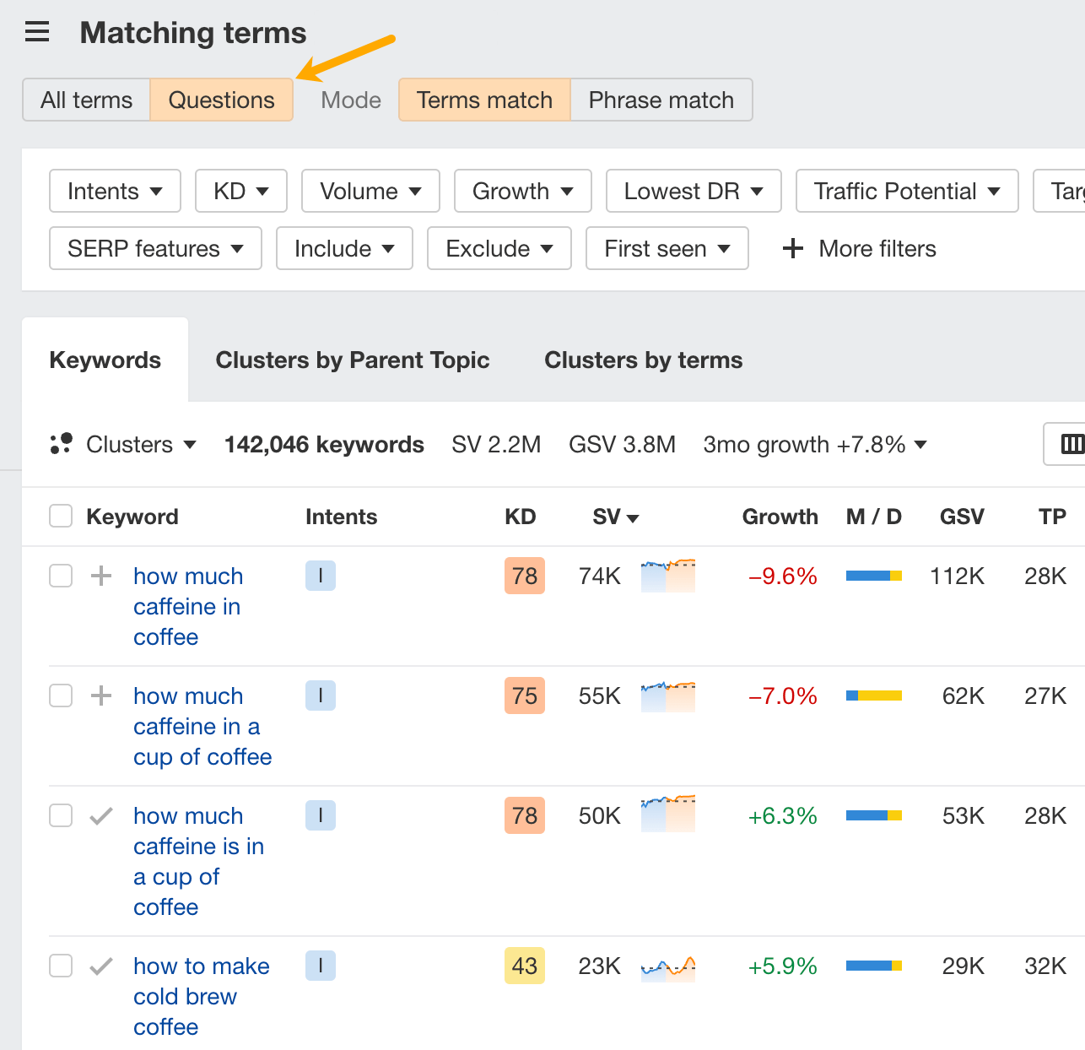Toggle the select-all checkbox in the table header
The width and height of the screenshot is (1085, 1050).
[x=60, y=516]
